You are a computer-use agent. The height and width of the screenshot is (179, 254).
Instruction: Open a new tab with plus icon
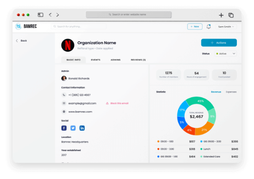pos(221,15)
